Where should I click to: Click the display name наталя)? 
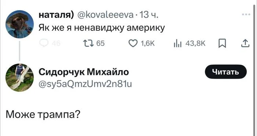coord(56,15)
